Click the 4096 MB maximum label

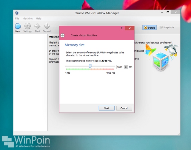110,73
